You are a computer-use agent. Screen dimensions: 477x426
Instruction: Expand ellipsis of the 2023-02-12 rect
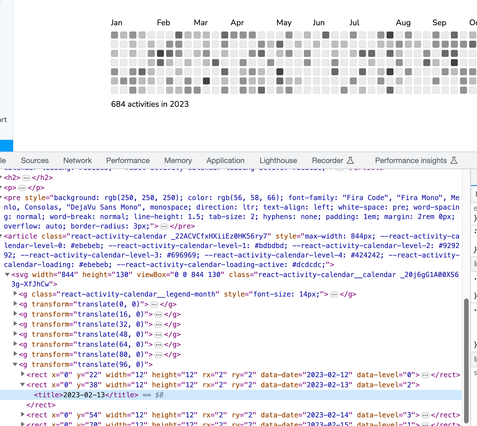point(425,375)
